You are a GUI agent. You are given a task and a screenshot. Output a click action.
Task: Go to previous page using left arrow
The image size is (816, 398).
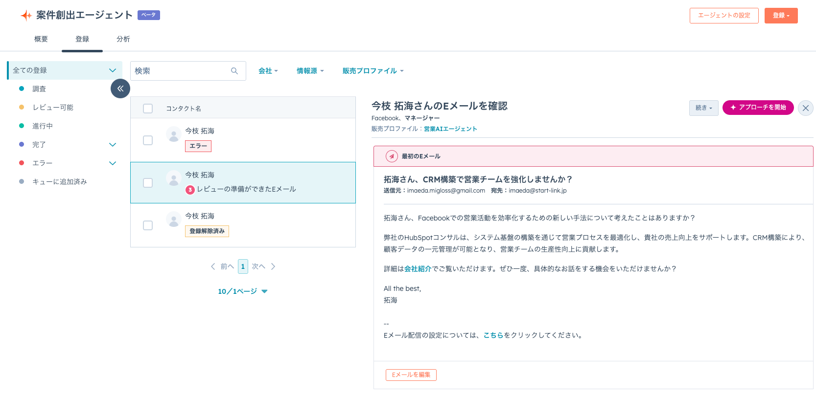(x=213, y=266)
